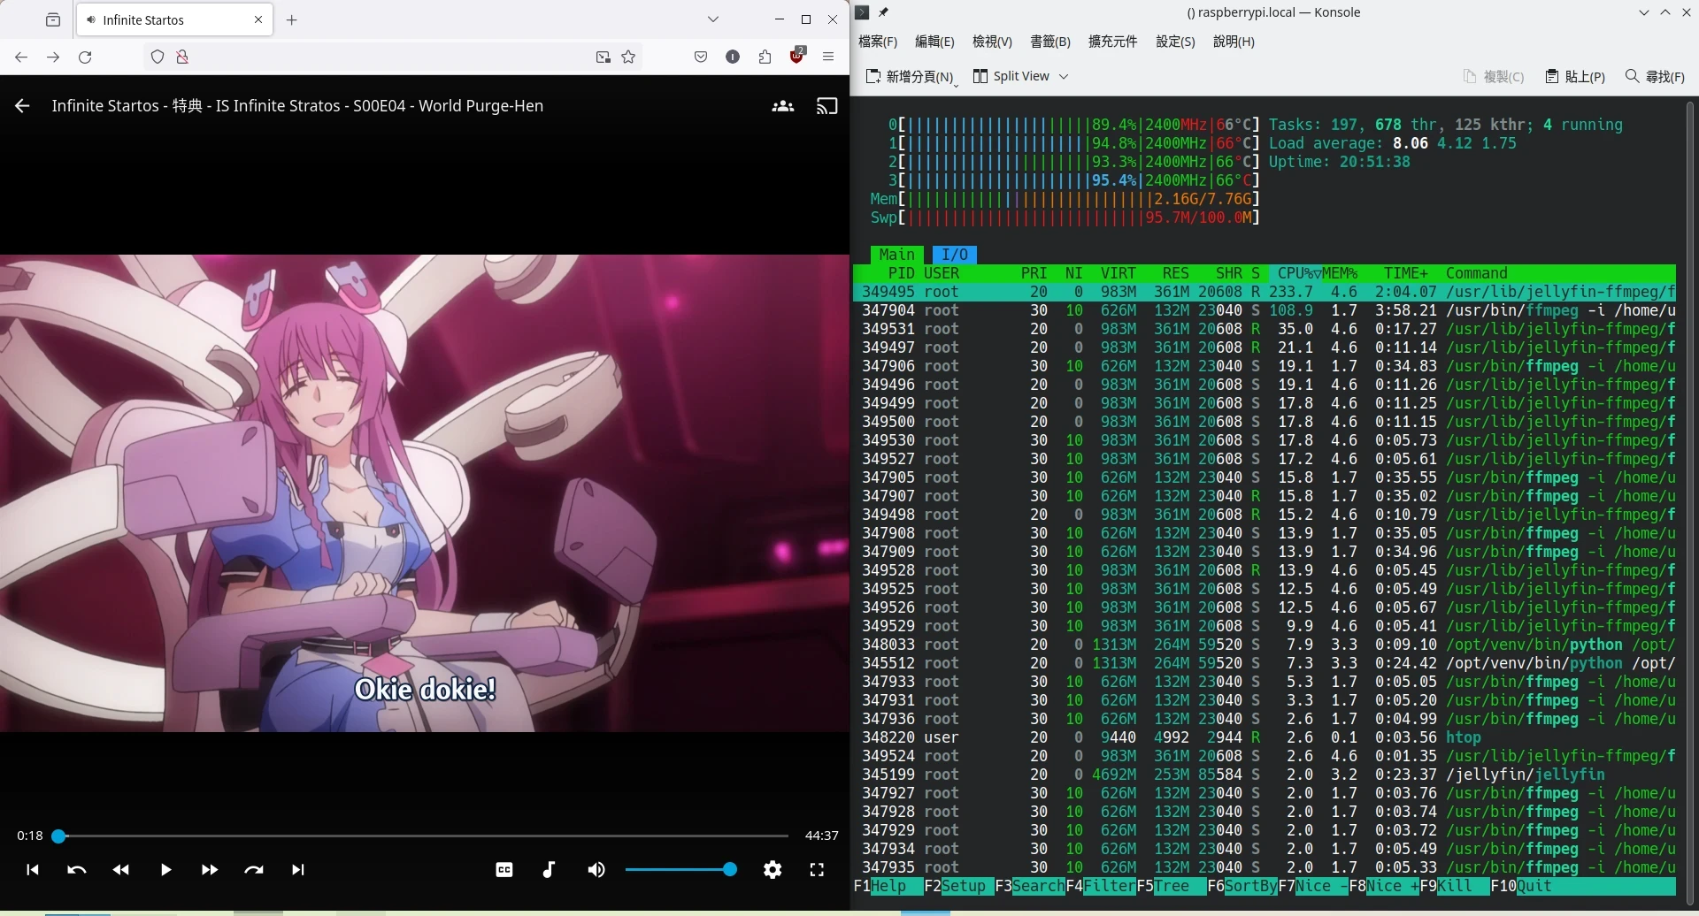1699x916 pixels.
Task: Mute the video volume speaker icon
Action: pos(596,870)
